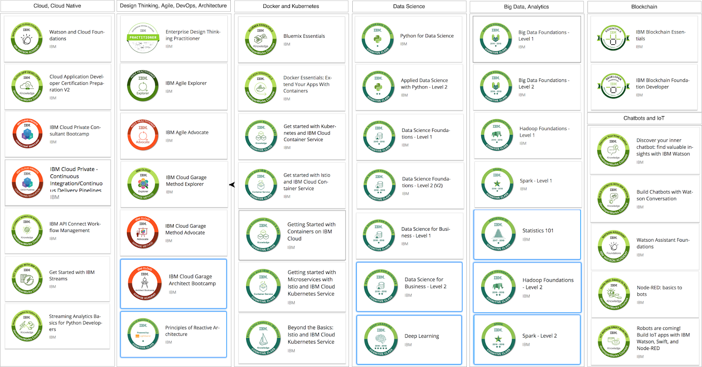Click the Get Started with IBM Streams badge
Viewport: 702px width, 367px height.
click(27, 279)
